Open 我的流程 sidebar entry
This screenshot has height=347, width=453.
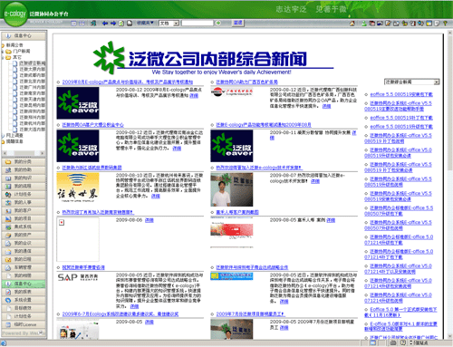point(24,187)
